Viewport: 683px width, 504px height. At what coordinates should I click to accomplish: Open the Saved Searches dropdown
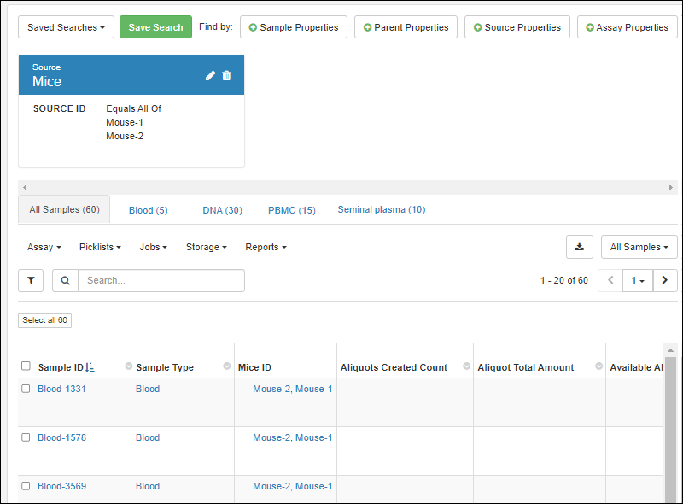click(66, 27)
